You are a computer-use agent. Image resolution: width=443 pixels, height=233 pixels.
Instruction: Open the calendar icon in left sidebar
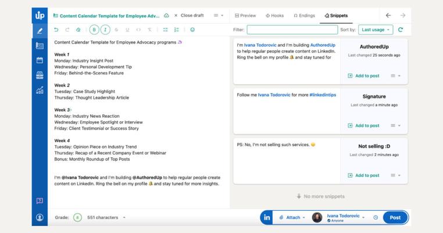tap(40, 60)
